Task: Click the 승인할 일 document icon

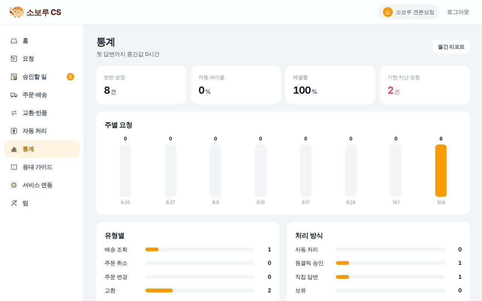Action: [x=14, y=77]
